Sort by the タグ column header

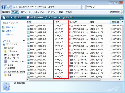61,22
